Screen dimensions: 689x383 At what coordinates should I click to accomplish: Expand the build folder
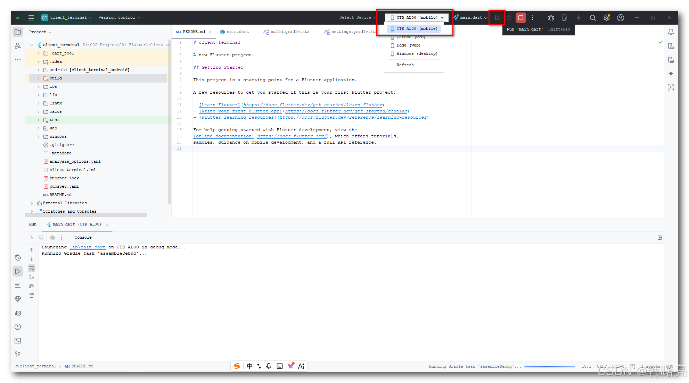pos(39,78)
